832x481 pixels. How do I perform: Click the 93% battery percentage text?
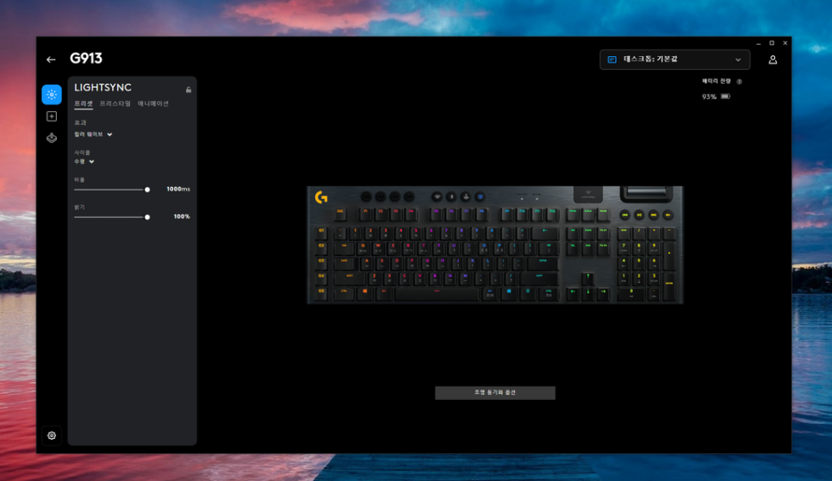(709, 97)
